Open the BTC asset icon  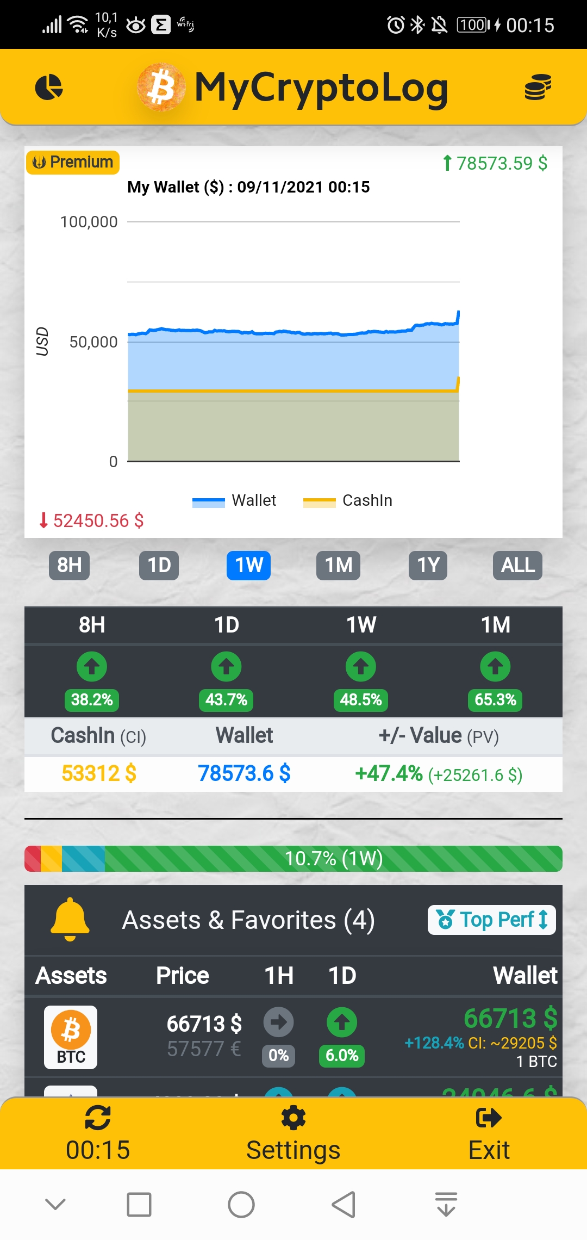pos(71,1037)
